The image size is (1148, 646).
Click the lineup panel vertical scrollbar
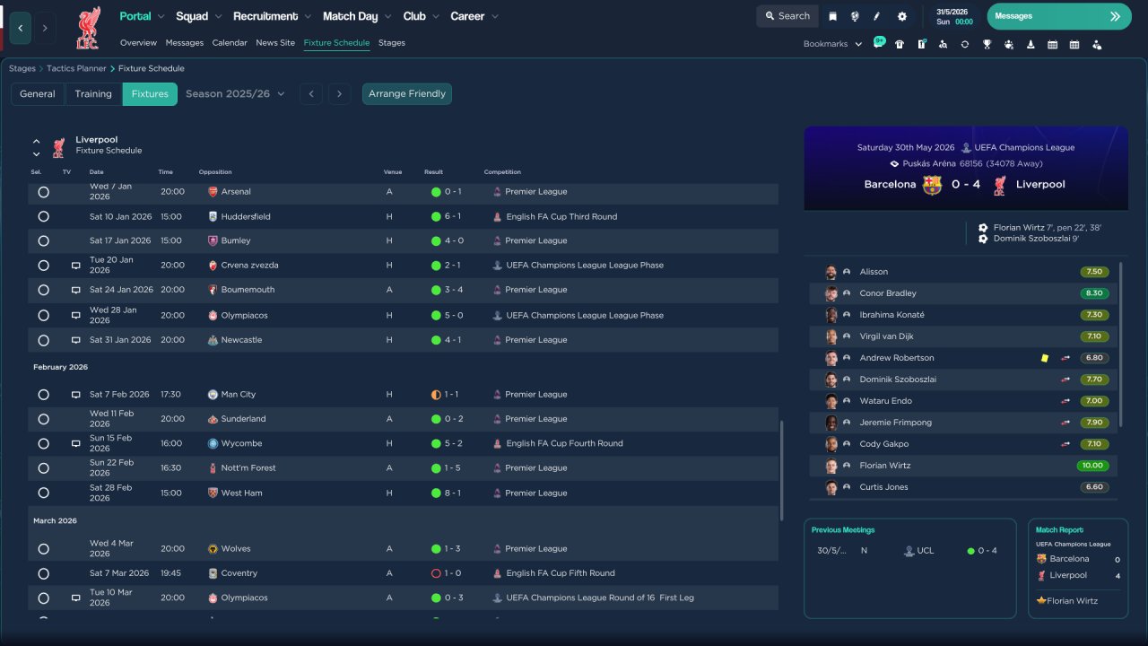1122,345
